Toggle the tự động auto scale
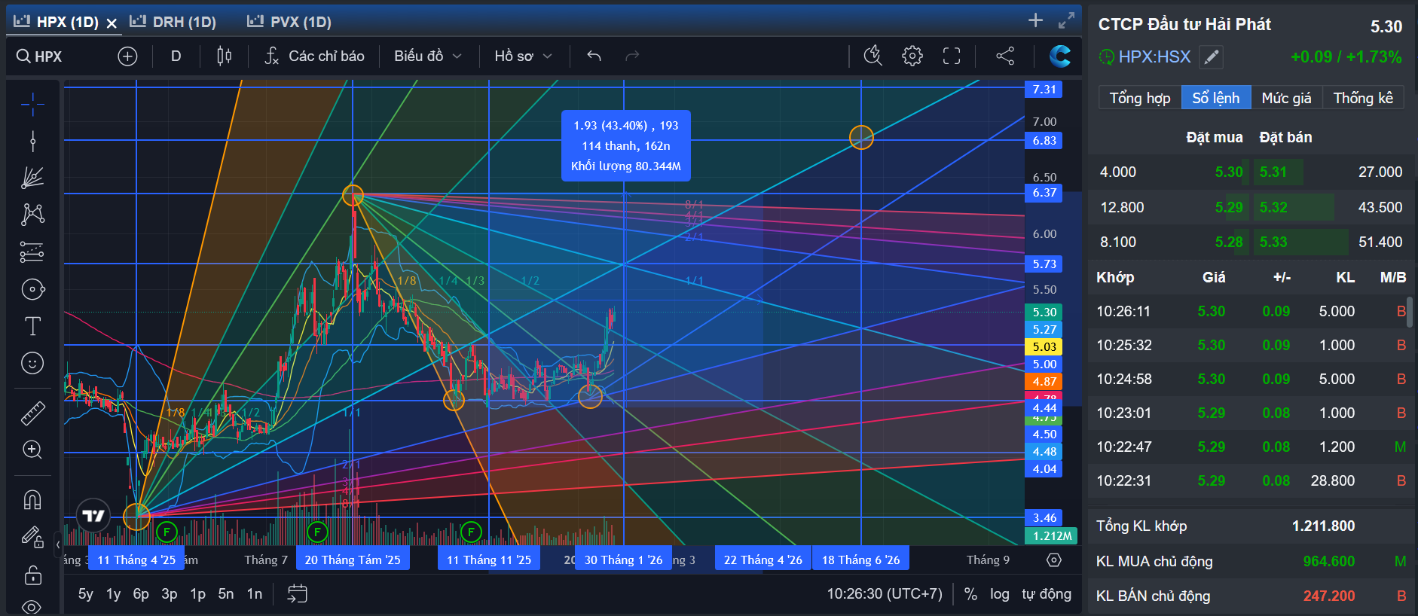 1047,594
